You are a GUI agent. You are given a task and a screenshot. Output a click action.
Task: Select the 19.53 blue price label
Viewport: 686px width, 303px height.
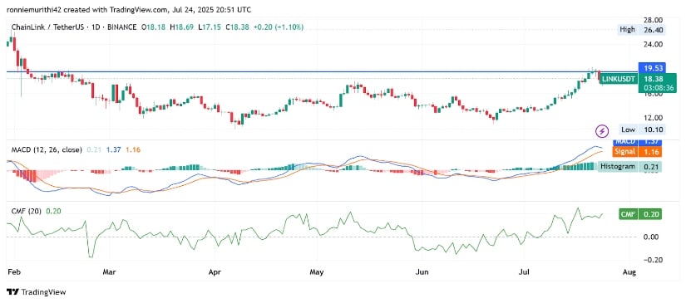652,68
